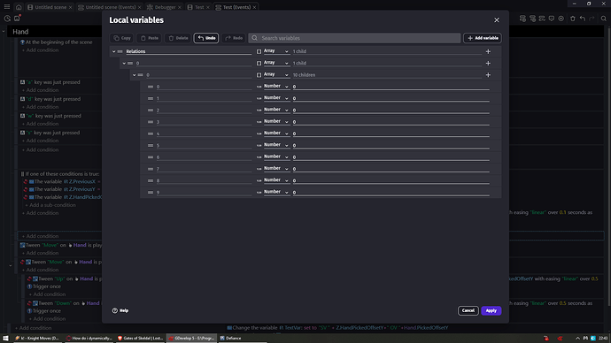The width and height of the screenshot is (611, 343).
Task: Click the Paste button
Action: [x=149, y=38]
